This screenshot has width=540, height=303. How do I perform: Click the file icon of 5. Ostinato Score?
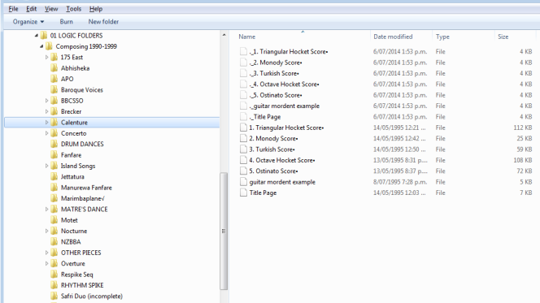point(243,171)
